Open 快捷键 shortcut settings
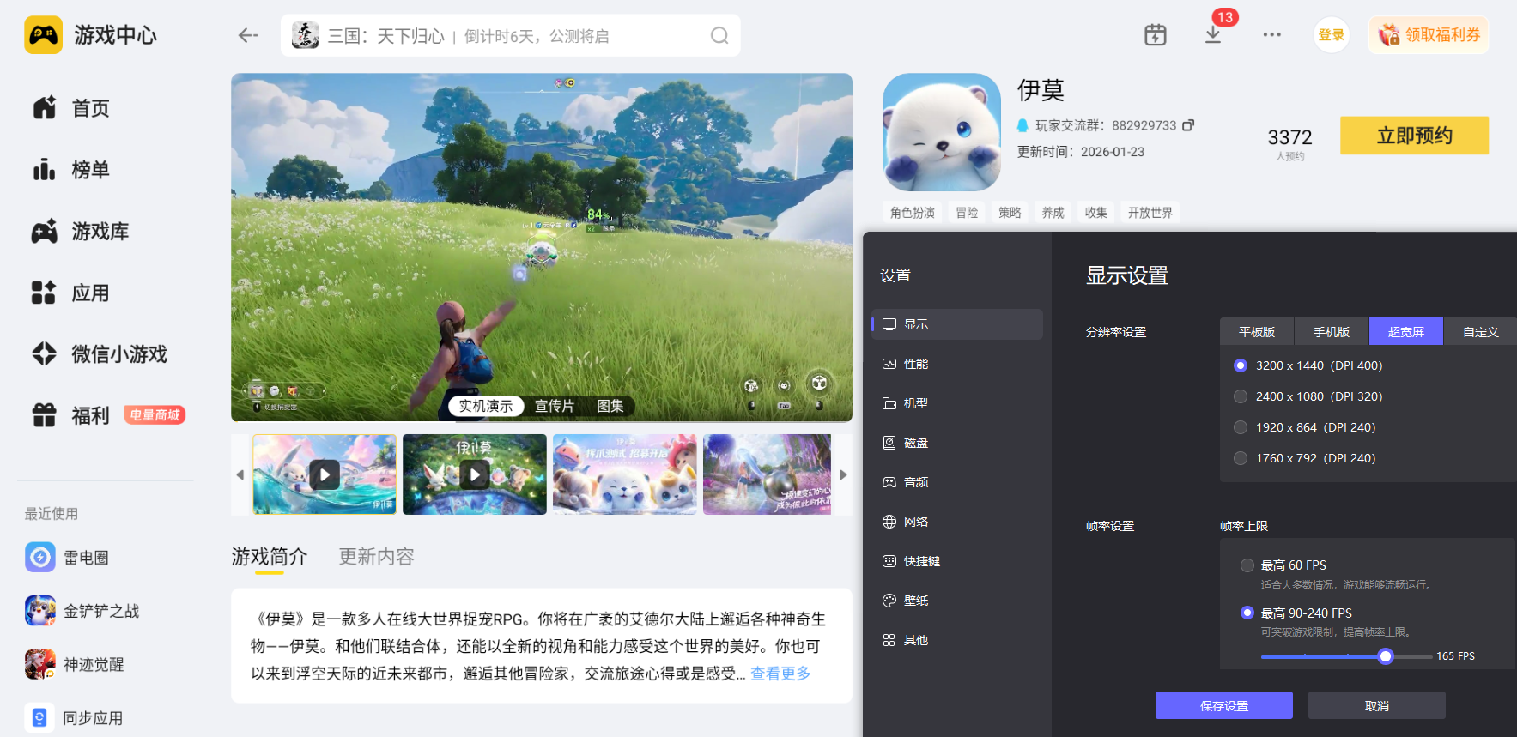 (x=957, y=561)
